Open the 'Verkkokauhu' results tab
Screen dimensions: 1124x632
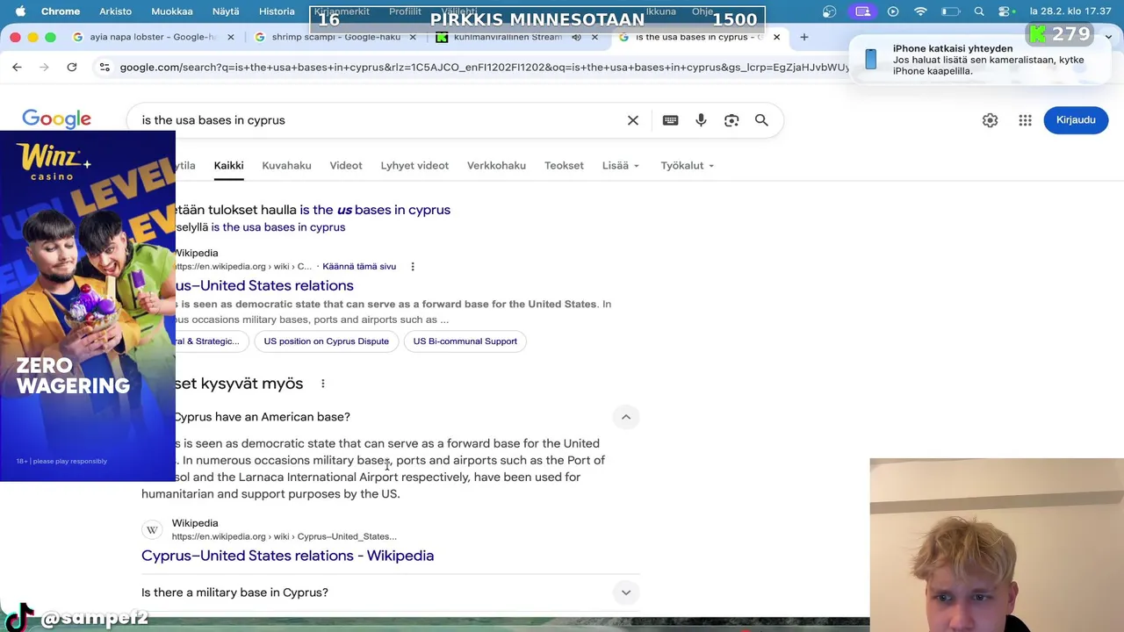coord(496,165)
